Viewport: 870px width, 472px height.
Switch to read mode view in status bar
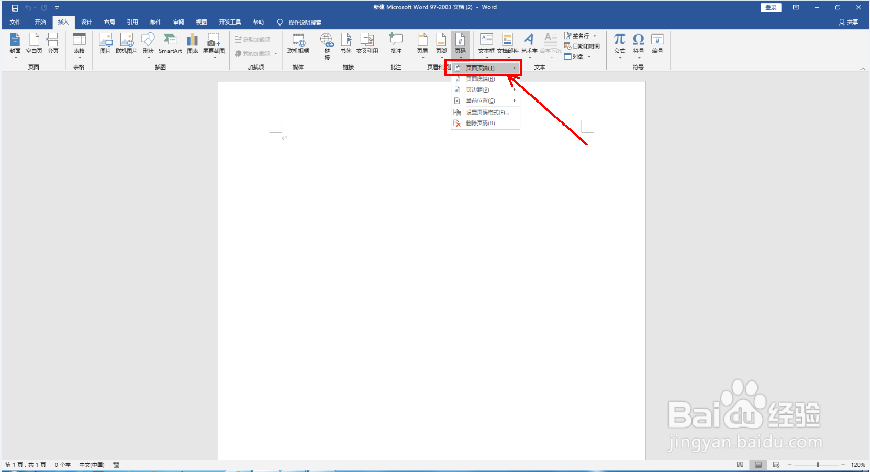click(740, 465)
